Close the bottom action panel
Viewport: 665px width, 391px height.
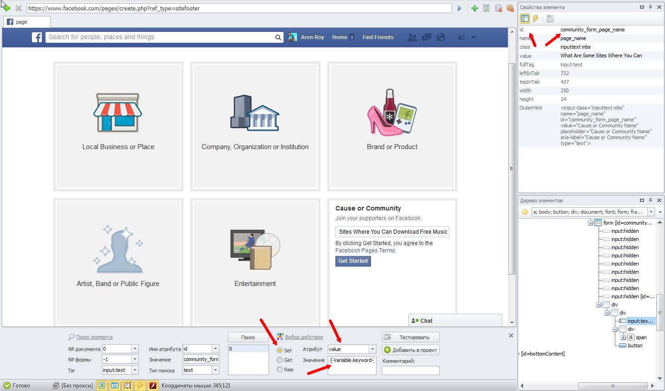point(511,336)
